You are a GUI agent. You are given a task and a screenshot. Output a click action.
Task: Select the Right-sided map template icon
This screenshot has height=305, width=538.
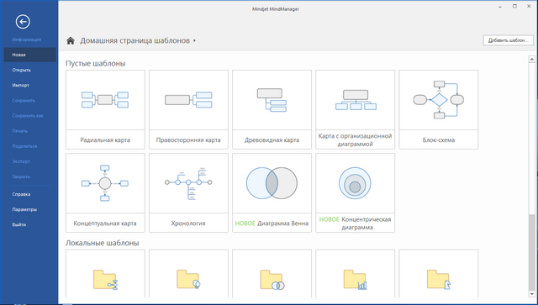tap(188, 100)
